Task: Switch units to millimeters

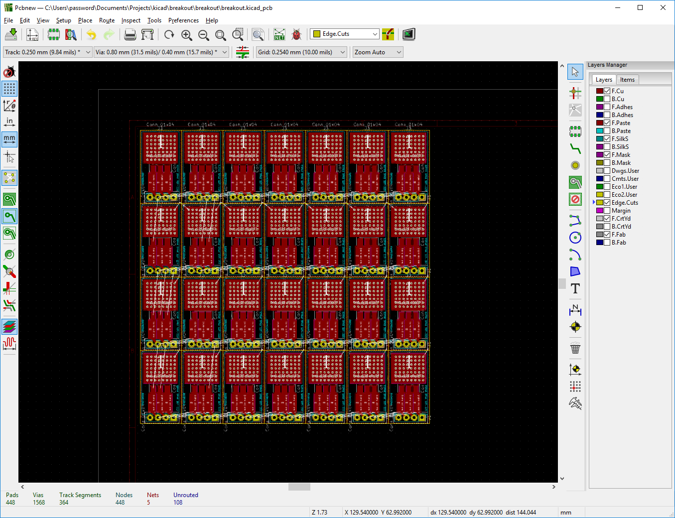Action: tap(9, 139)
